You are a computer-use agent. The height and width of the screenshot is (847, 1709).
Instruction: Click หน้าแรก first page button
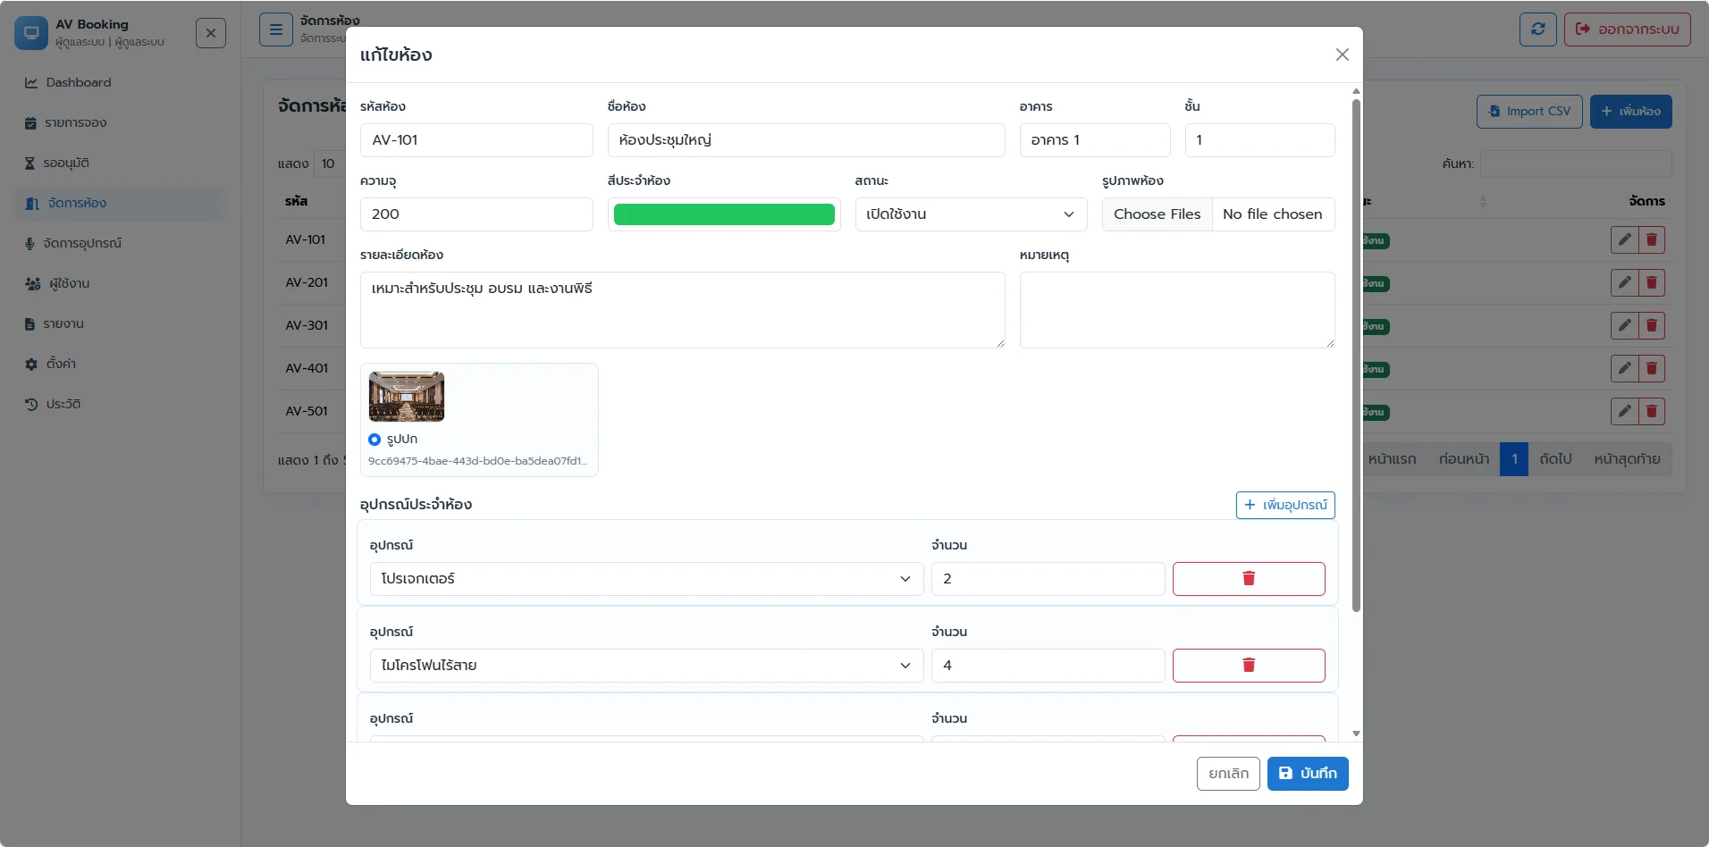point(1393,459)
